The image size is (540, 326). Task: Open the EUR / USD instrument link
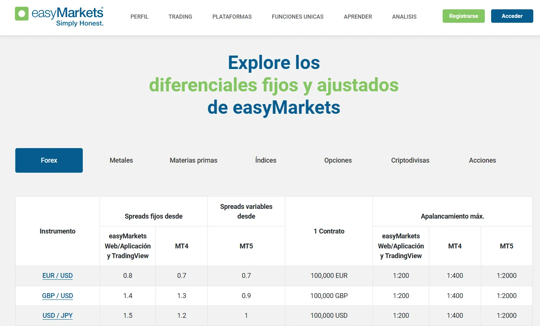(57, 276)
